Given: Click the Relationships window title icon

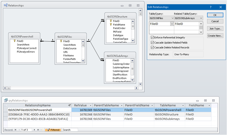Looking at the screenshot, I should pos(5,5).
